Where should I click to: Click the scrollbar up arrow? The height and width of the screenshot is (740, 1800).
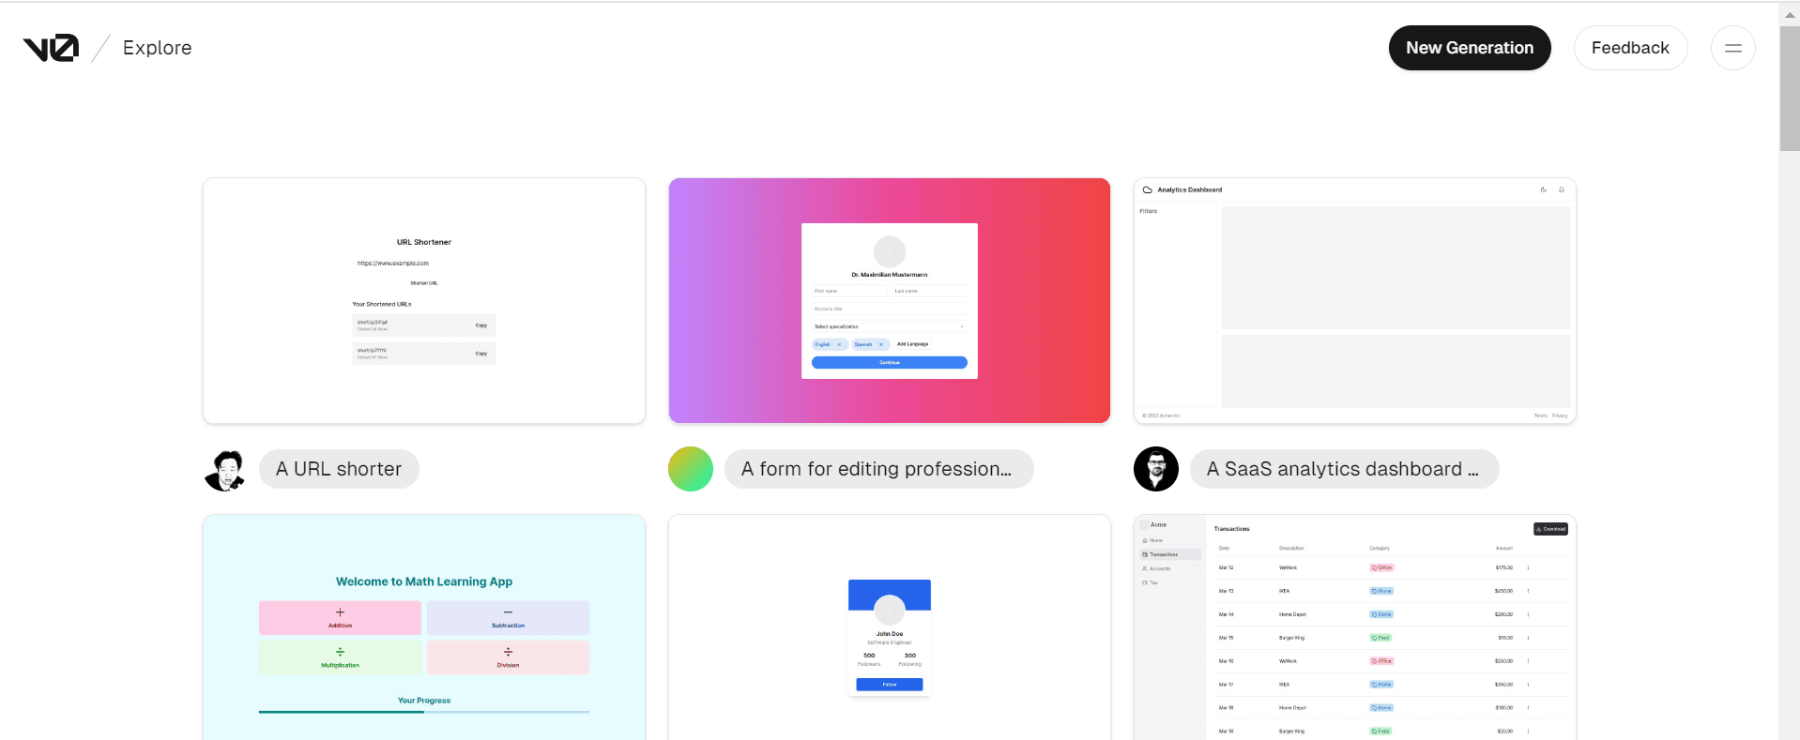(1790, 14)
